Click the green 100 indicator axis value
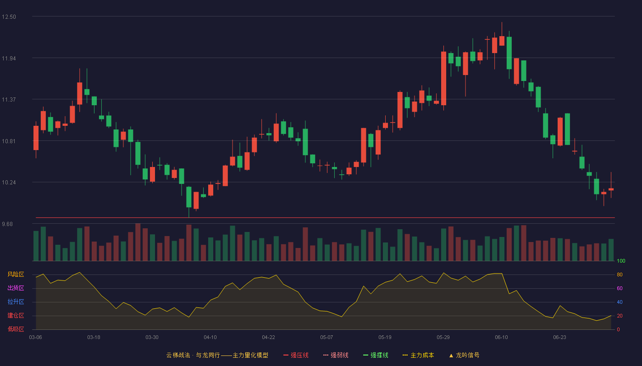This screenshot has height=366, width=642. pyautogui.click(x=621, y=261)
